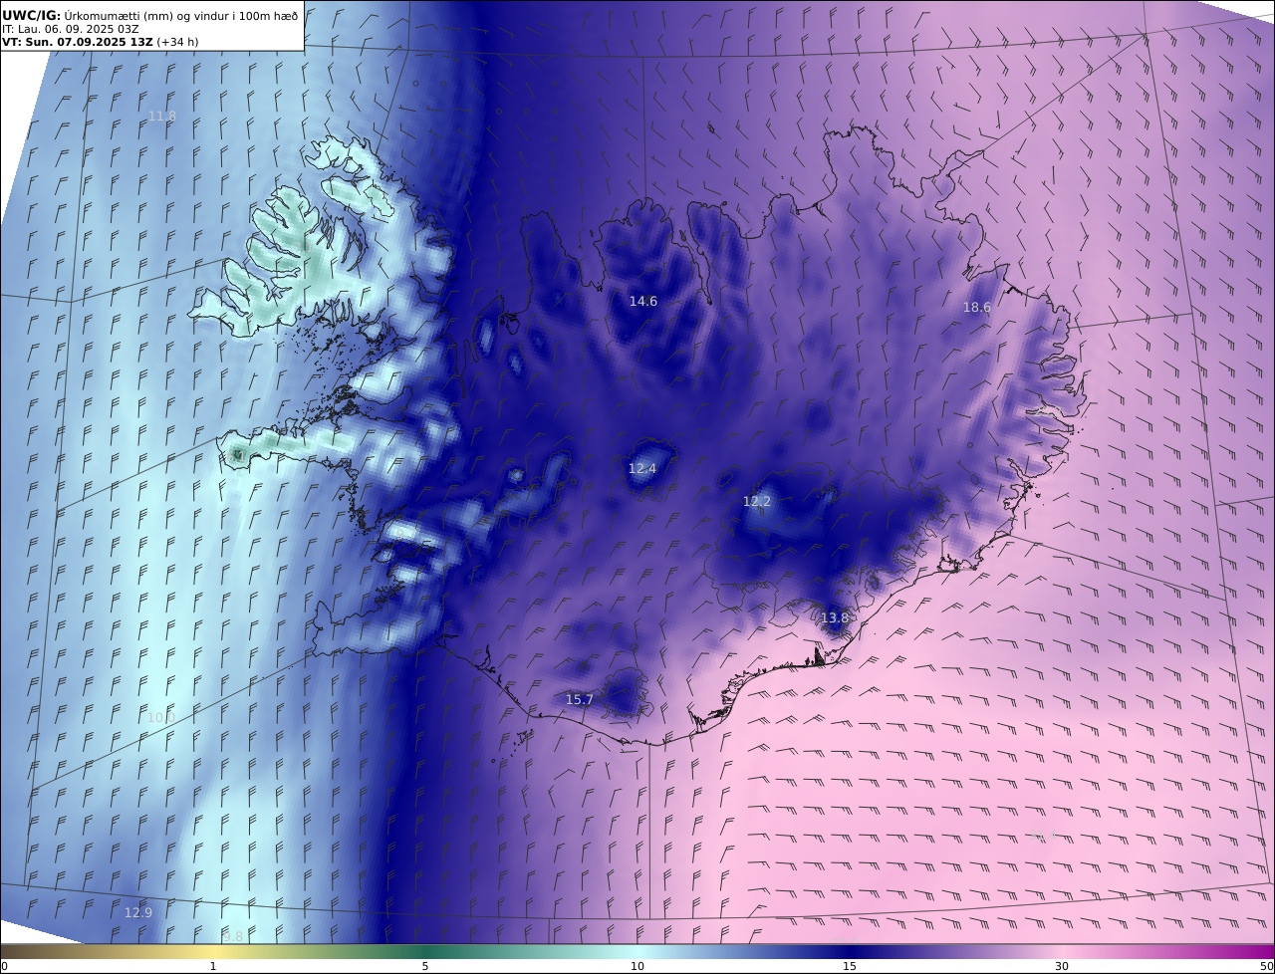The image size is (1275, 974).
Task: Click the 10.0 value over the southwest ocean
Action: point(160,718)
